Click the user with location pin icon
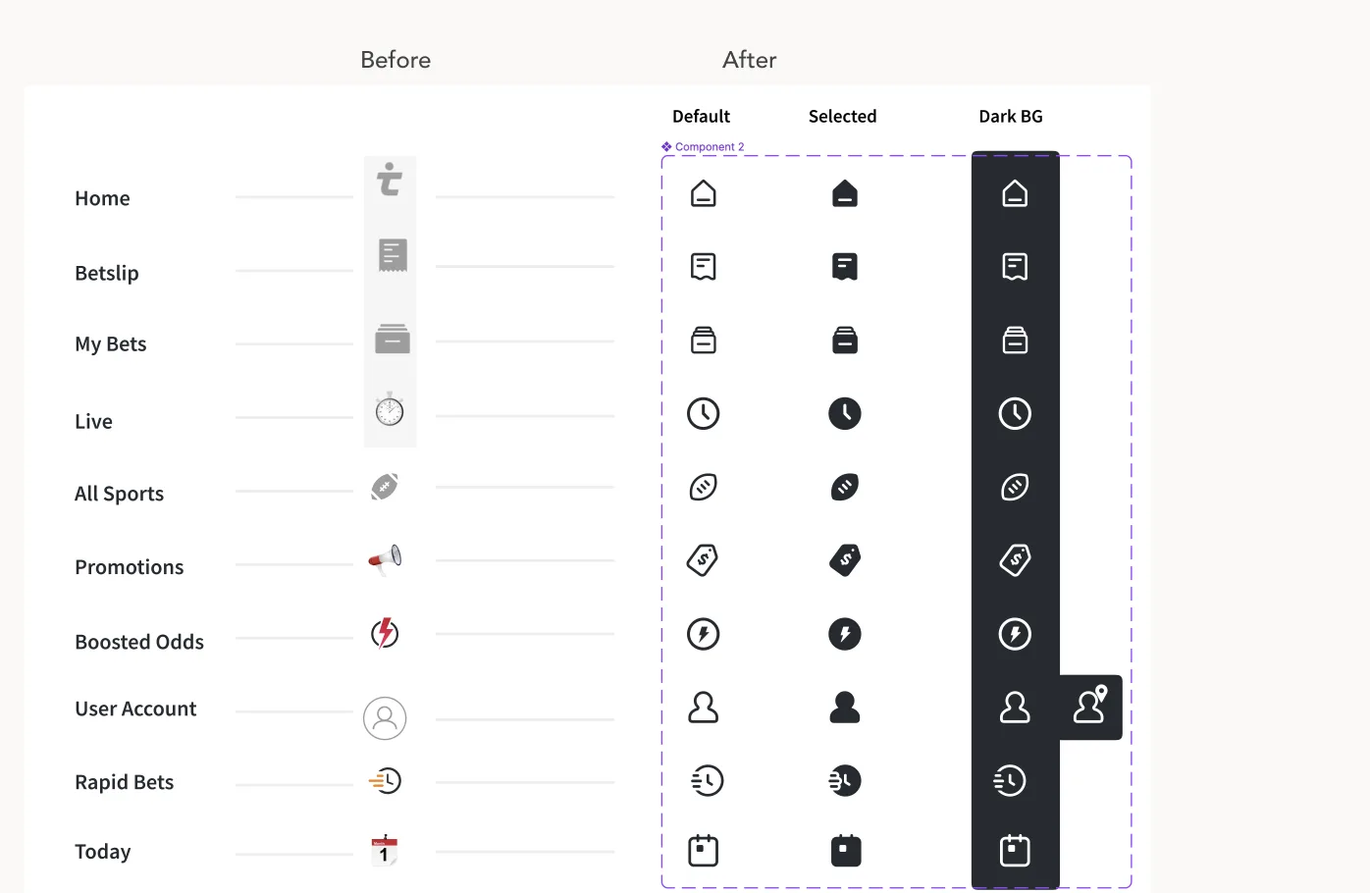This screenshot has height=893, width=1370. (1090, 705)
